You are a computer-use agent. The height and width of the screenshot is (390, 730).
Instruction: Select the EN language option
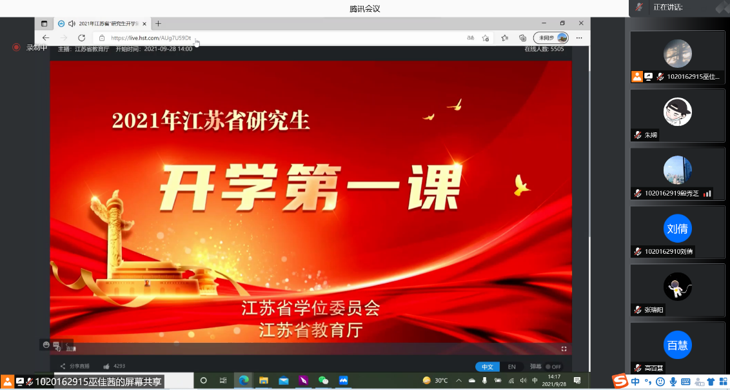tap(511, 367)
